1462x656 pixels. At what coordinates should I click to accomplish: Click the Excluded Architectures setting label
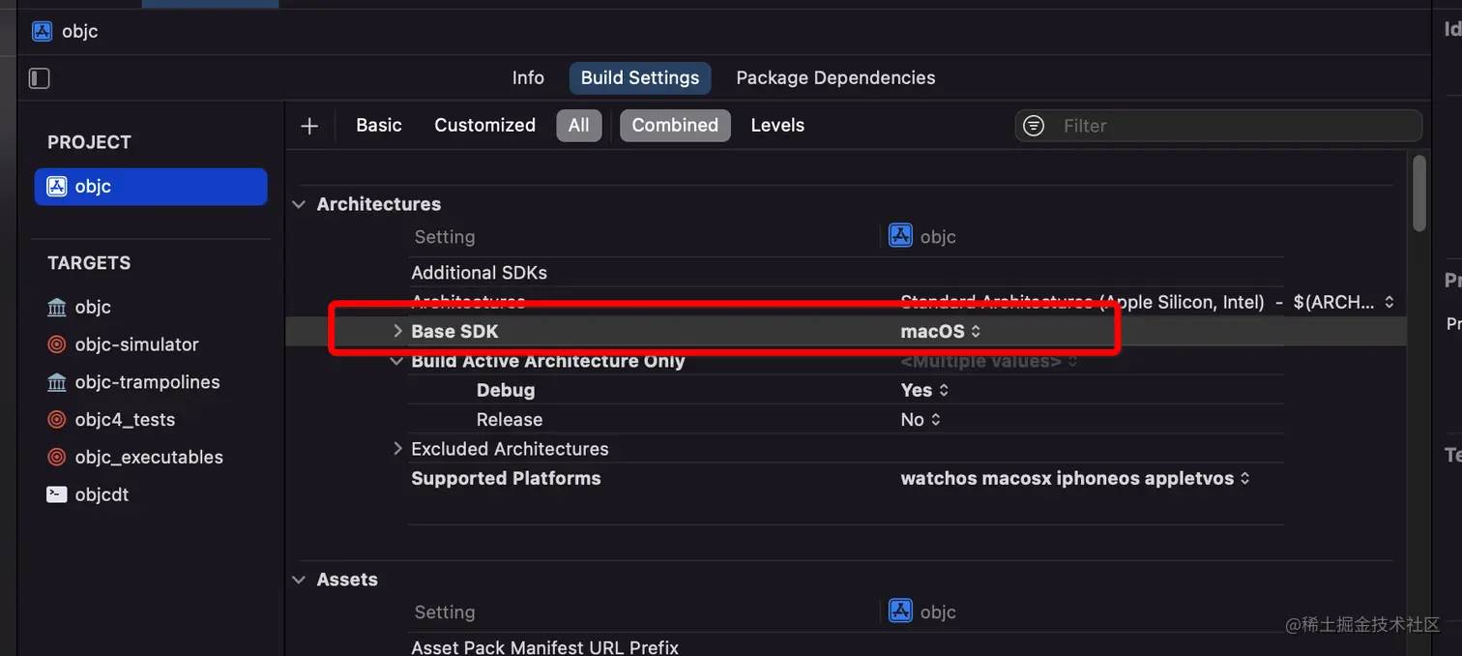(510, 449)
